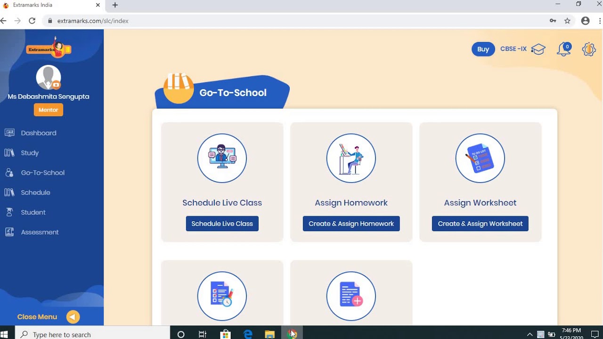Select the Extramarks India browser tab
This screenshot has height=339, width=603.
[52, 5]
